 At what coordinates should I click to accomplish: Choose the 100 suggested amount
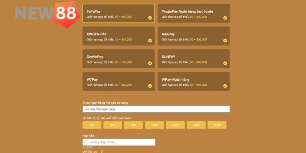(x=92, y=125)
